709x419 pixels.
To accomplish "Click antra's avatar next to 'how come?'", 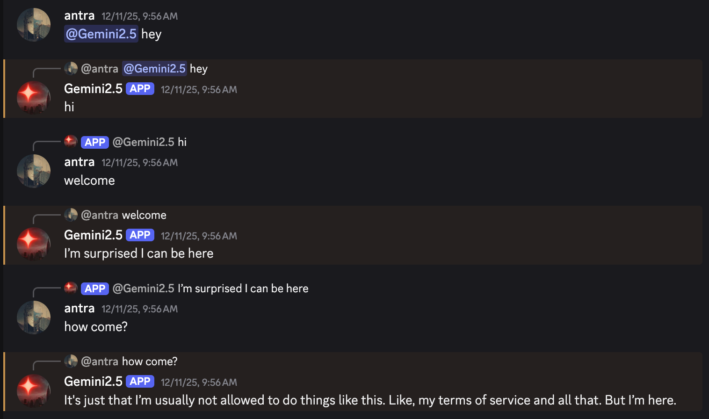I will 33,317.
